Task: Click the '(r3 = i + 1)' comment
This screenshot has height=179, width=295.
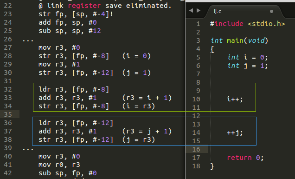Action: click(147, 98)
